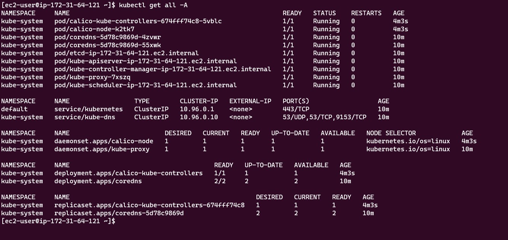Screen dimensions: 508x240
Task: Click the CLUSTER-IP column header
Action: [199, 101]
